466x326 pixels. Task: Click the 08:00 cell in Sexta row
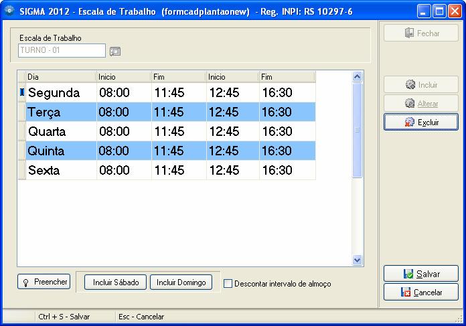pyautogui.click(x=124, y=170)
